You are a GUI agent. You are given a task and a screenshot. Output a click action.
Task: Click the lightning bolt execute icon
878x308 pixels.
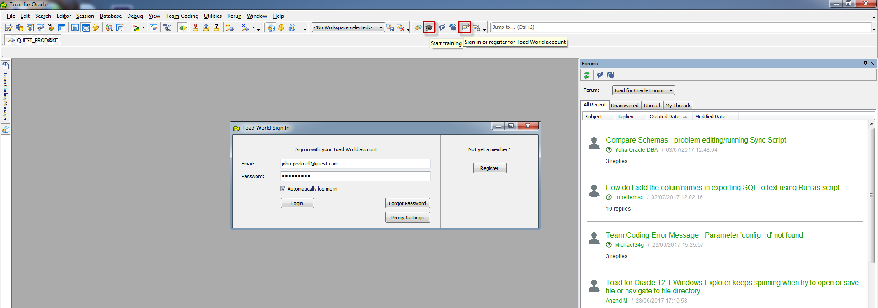click(96, 27)
